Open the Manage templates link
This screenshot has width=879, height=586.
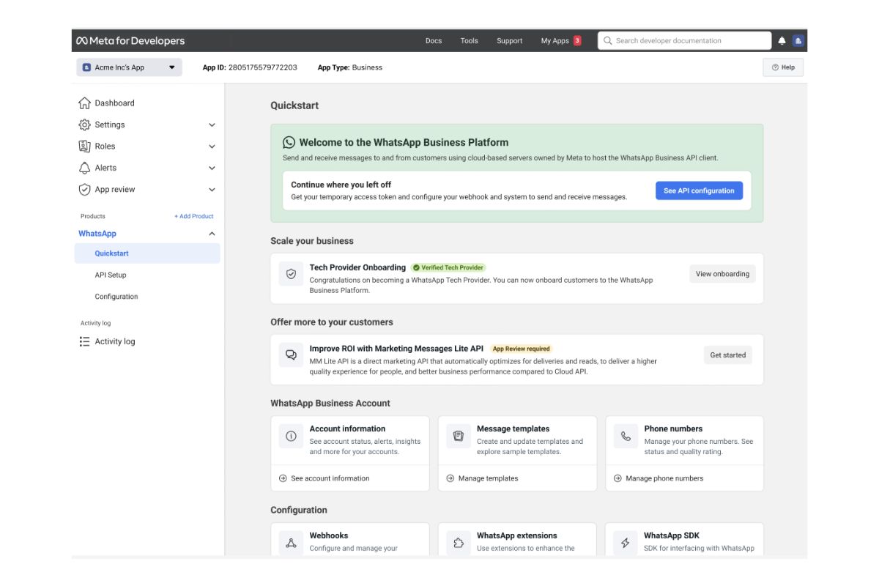click(x=488, y=478)
